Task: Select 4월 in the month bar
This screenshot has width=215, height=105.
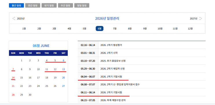Action: (x=69, y=29)
